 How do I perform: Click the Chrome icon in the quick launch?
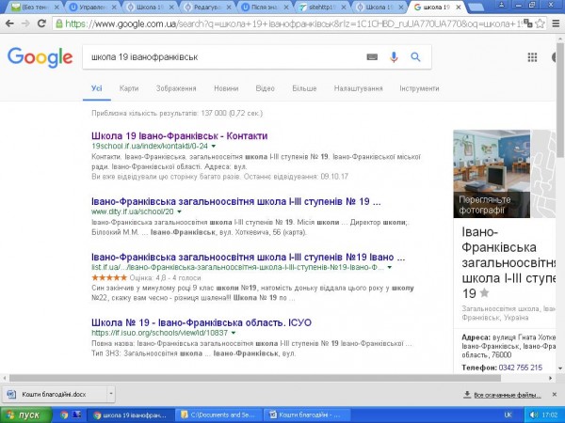(x=64, y=415)
